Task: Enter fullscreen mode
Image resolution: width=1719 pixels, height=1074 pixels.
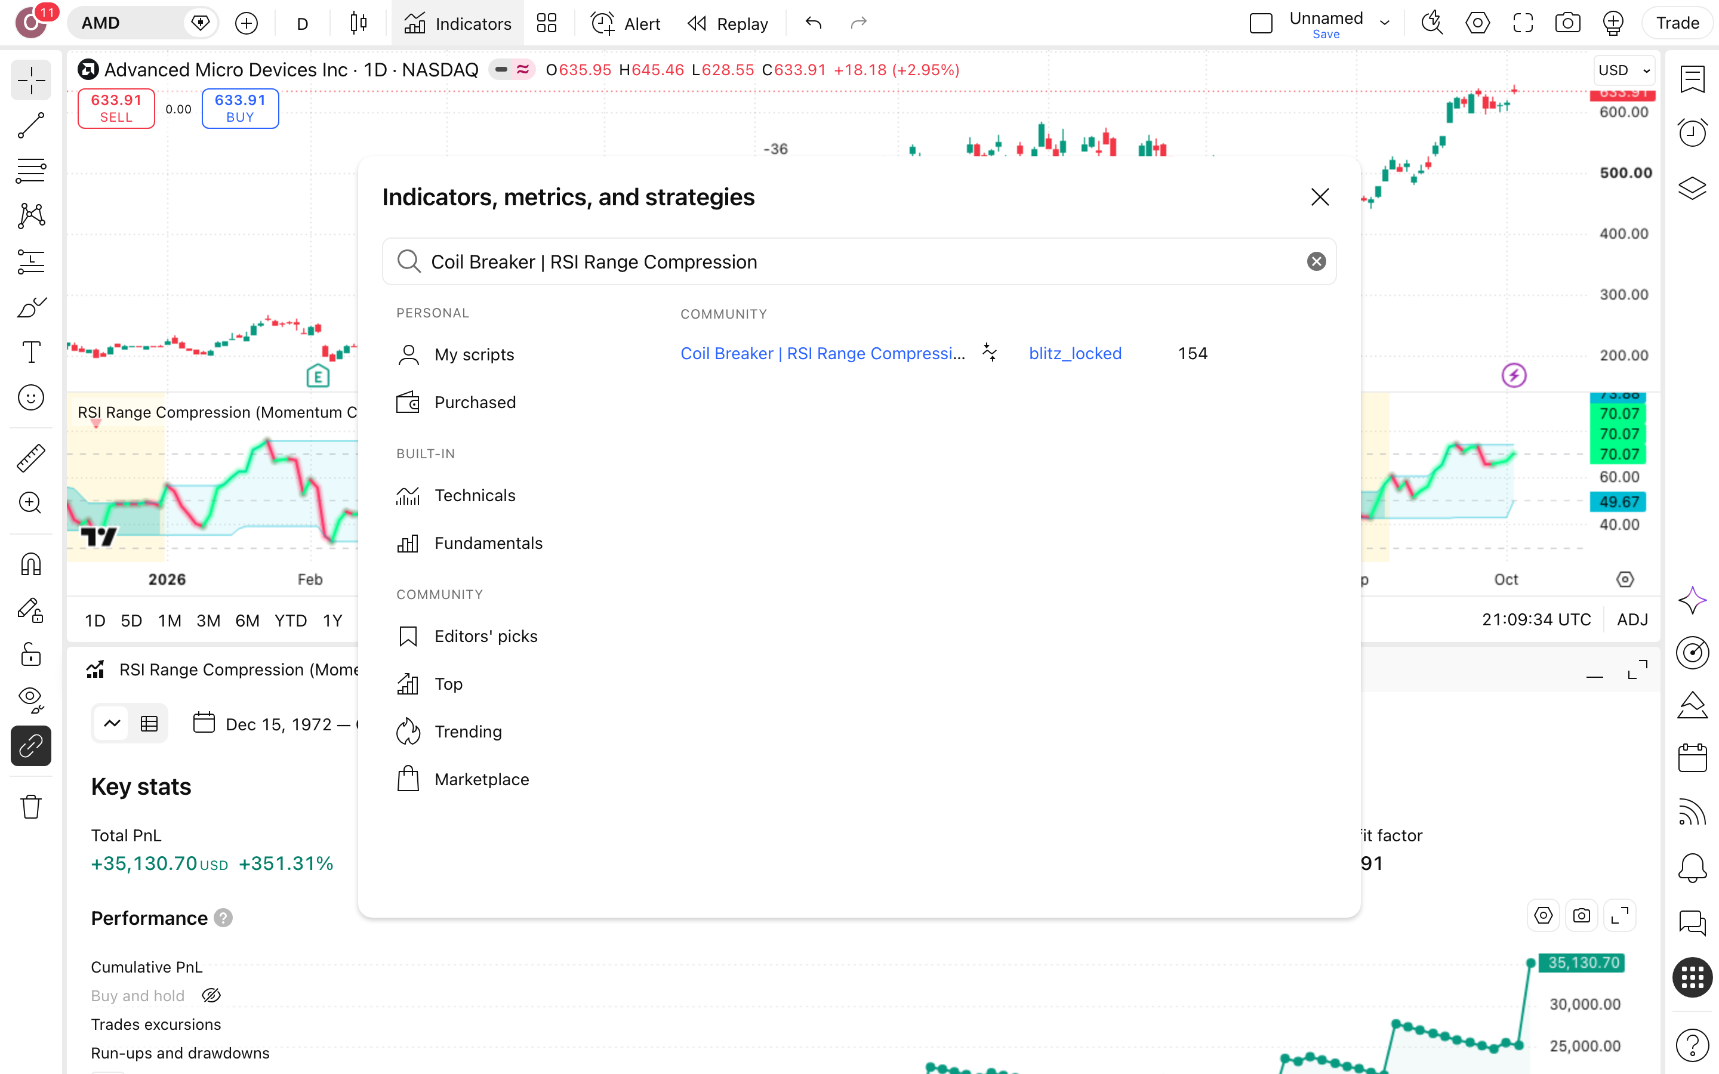Action: [x=1522, y=23]
